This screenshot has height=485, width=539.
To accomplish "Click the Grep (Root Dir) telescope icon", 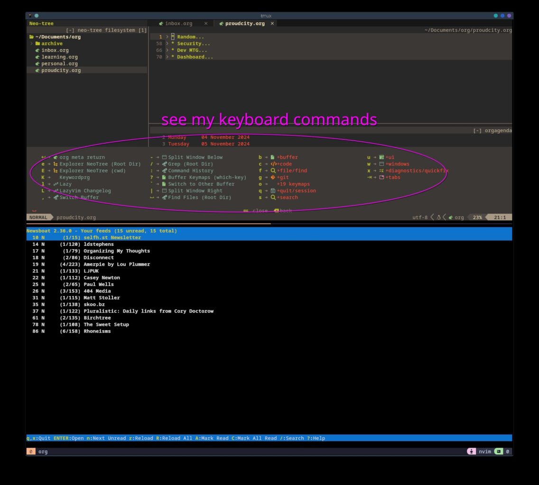I will point(164,164).
